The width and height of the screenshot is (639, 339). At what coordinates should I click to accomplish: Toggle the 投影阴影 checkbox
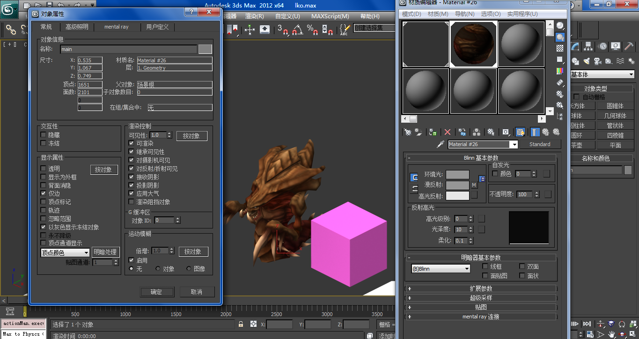pos(132,185)
